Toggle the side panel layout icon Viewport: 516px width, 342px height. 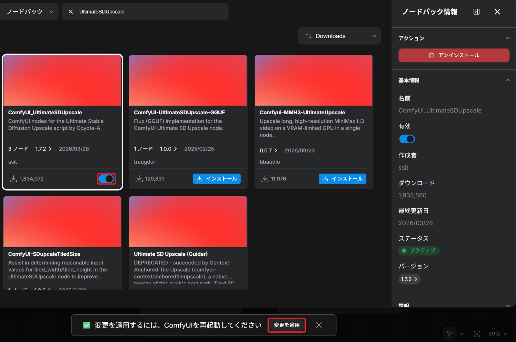(476, 12)
